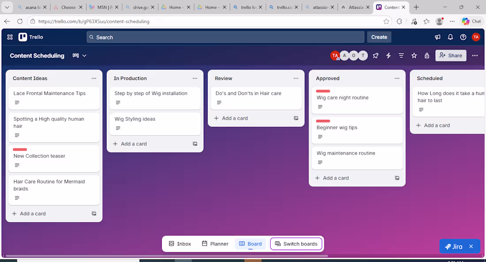Reload the page with browser refresh
486x262 pixels.
coord(20,21)
